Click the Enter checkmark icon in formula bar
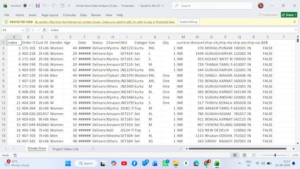This screenshot has height=169, width=300. pyautogui.click(x=39, y=30)
